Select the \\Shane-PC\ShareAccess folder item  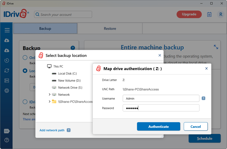click(x=72, y=102)
